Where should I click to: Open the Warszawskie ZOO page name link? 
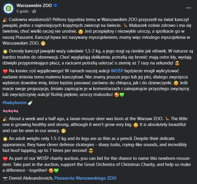coord(34,5)
